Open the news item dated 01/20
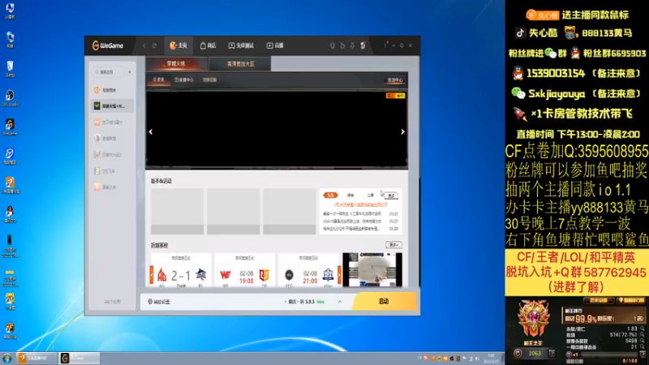Image resolution: width=649 pixels, height=365 pixels. [x=360, y=229]
